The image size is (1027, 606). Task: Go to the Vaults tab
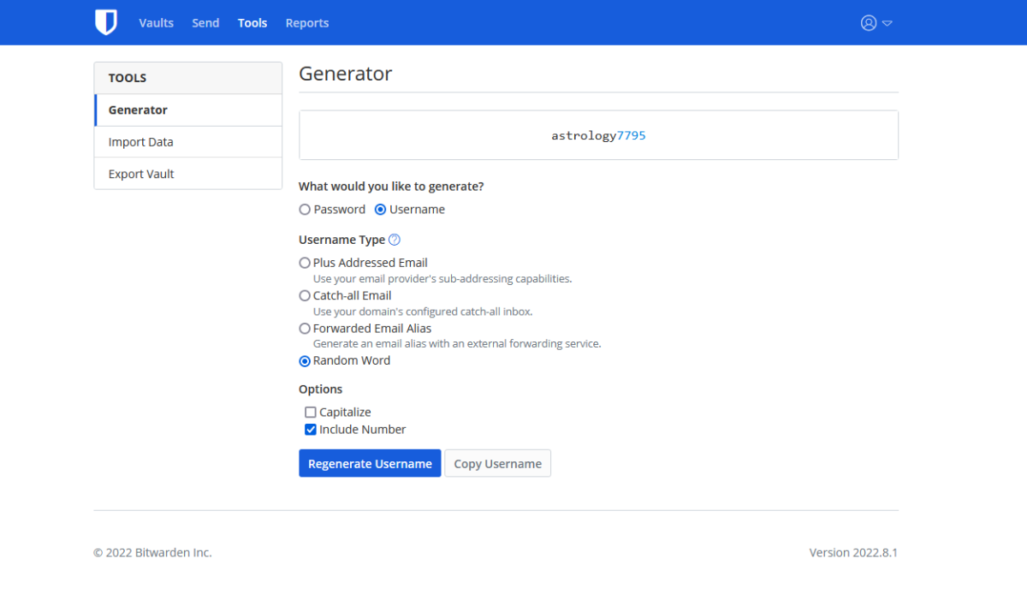pyautogui.click(x=157, y=23)
